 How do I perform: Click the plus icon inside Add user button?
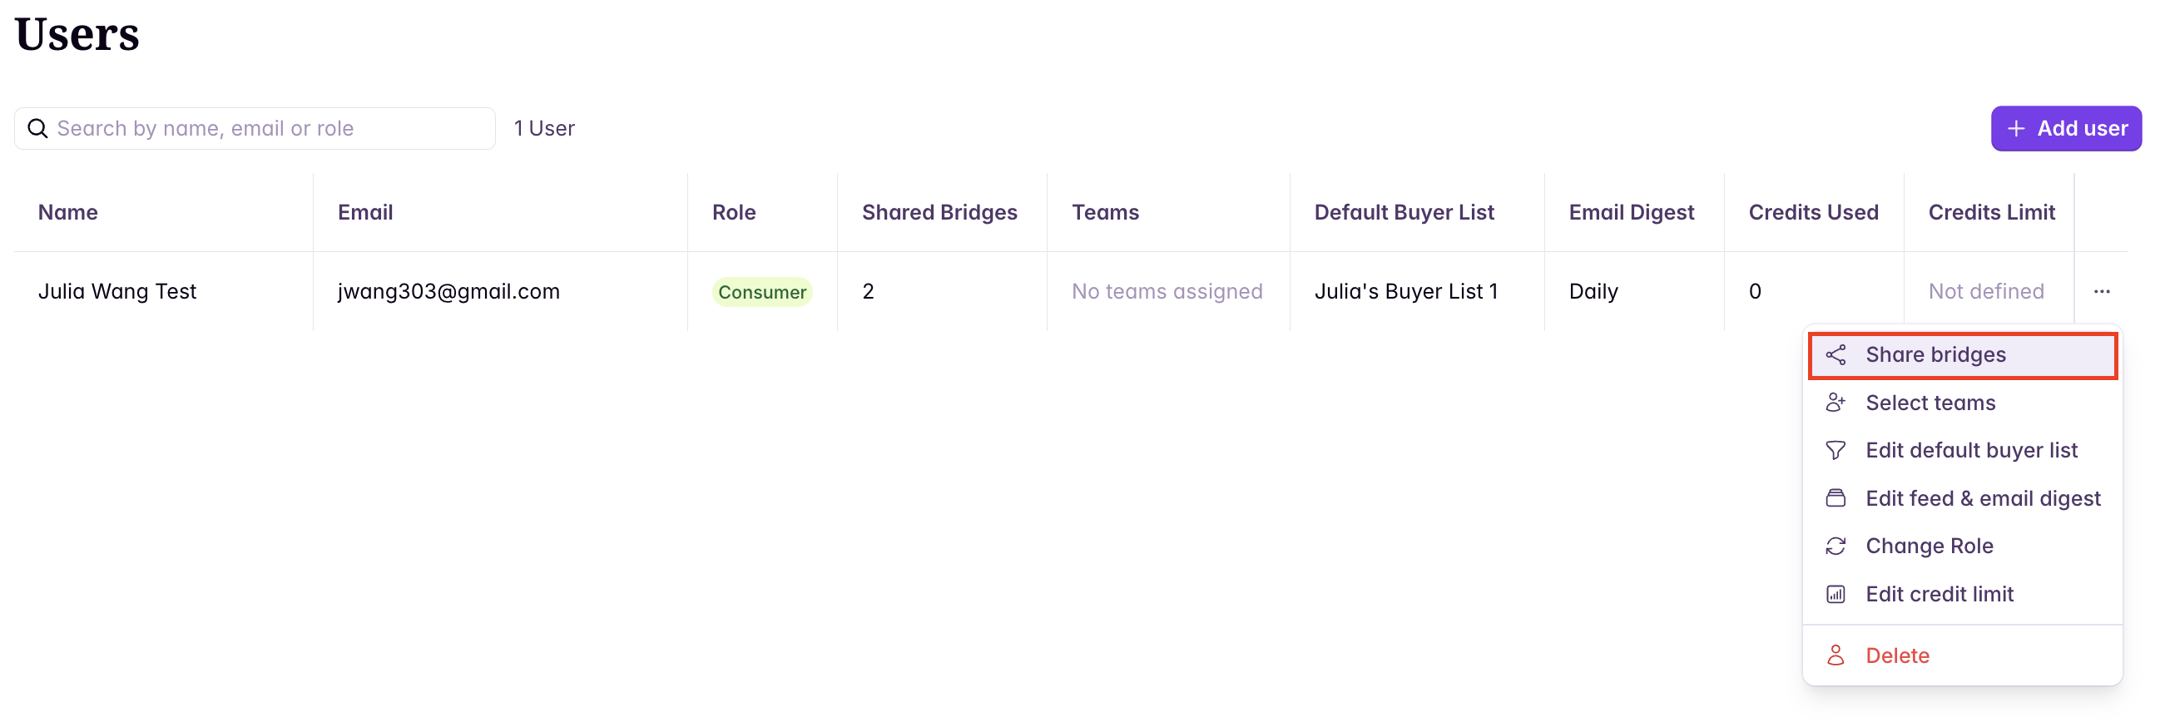click(x=2016, y=128)
